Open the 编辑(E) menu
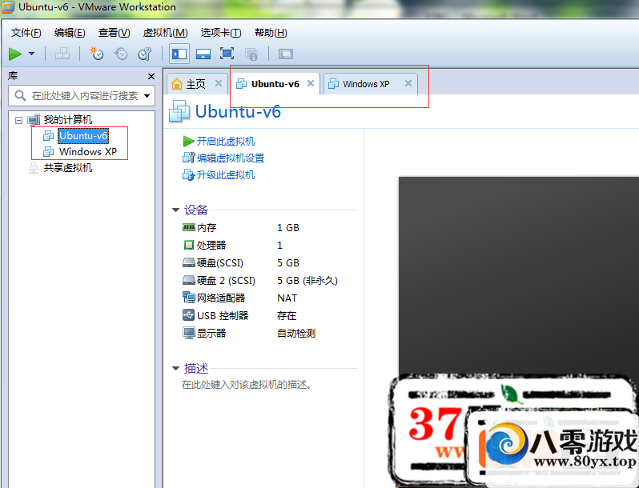639x488 pixels. [70, 33]
